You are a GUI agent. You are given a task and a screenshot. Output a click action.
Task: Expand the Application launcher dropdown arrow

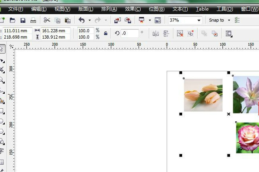(150, 20)
